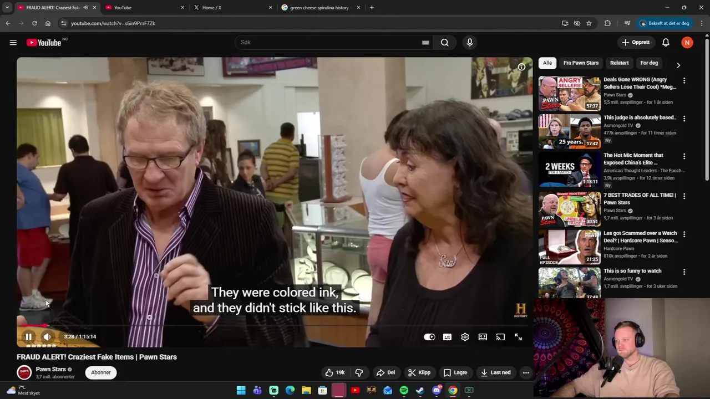Toggle the autoplay switch

(x=429, y=337)
